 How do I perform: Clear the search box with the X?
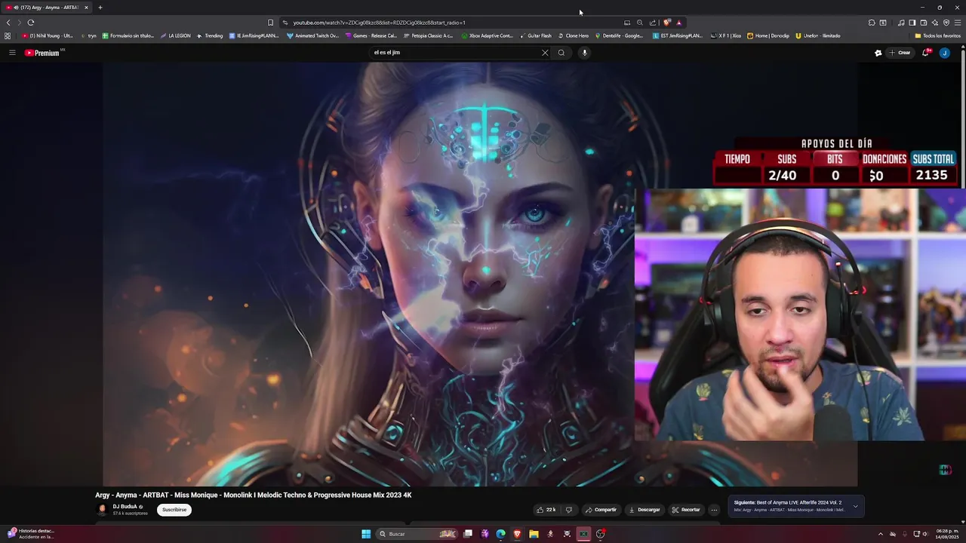coord(545,53)
